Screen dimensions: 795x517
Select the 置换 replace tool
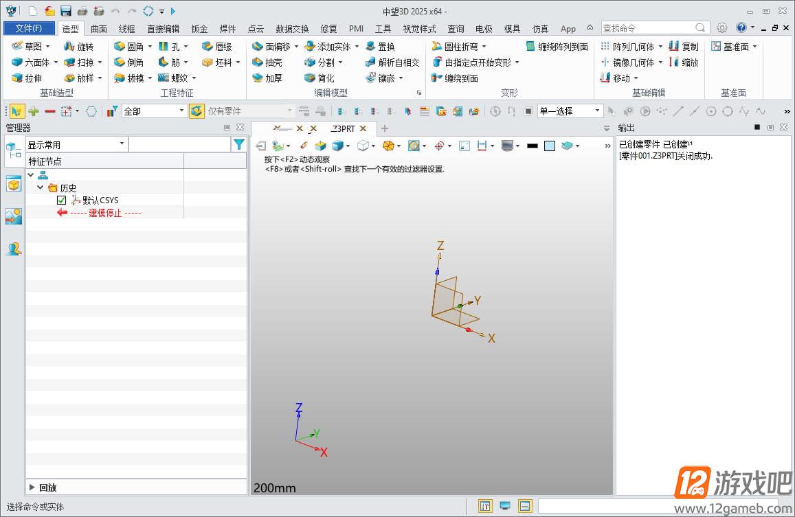click(380, 47)
